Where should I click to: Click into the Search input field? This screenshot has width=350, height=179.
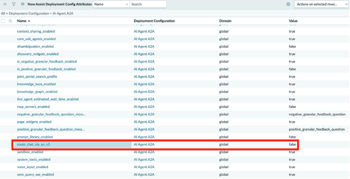pyautogui.click(x=148, y=4)
